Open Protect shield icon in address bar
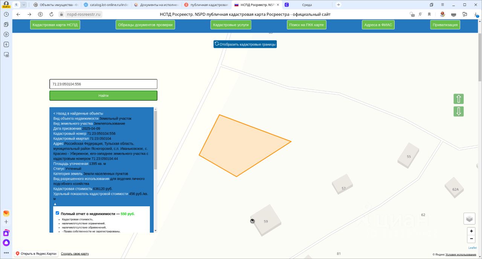 [412, 14]
